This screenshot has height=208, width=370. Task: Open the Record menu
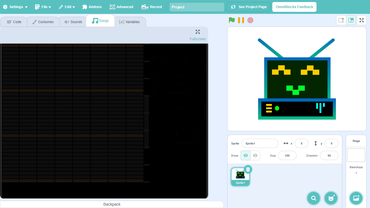pyautogui.click(x=152, y=7)
